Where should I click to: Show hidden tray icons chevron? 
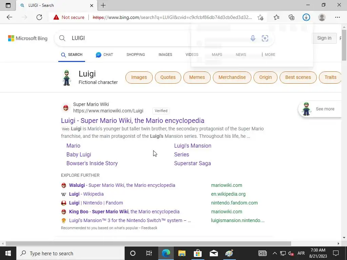click(x=274, y=253)
